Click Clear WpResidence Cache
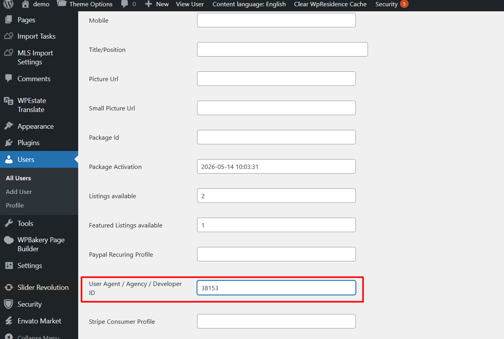This screenshot has width=504, height=339. (330, 4)
